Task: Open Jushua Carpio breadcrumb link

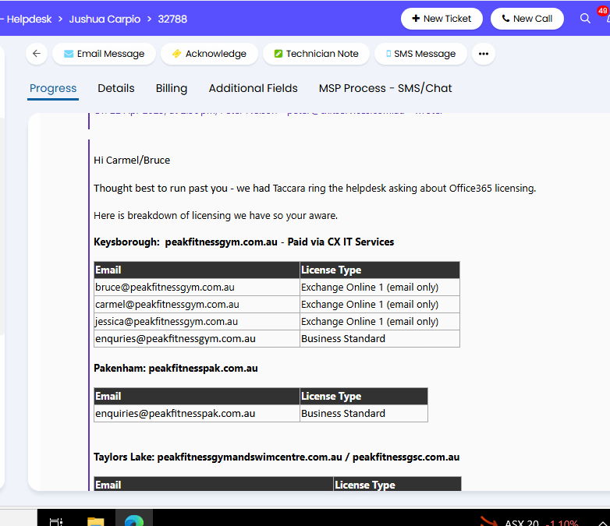Action: [105, 19]
